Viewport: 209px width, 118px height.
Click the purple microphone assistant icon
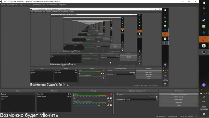point(204,85)
